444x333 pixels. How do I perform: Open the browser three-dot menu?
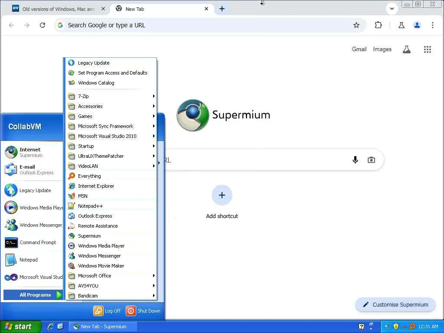click(x=432, y=25)
